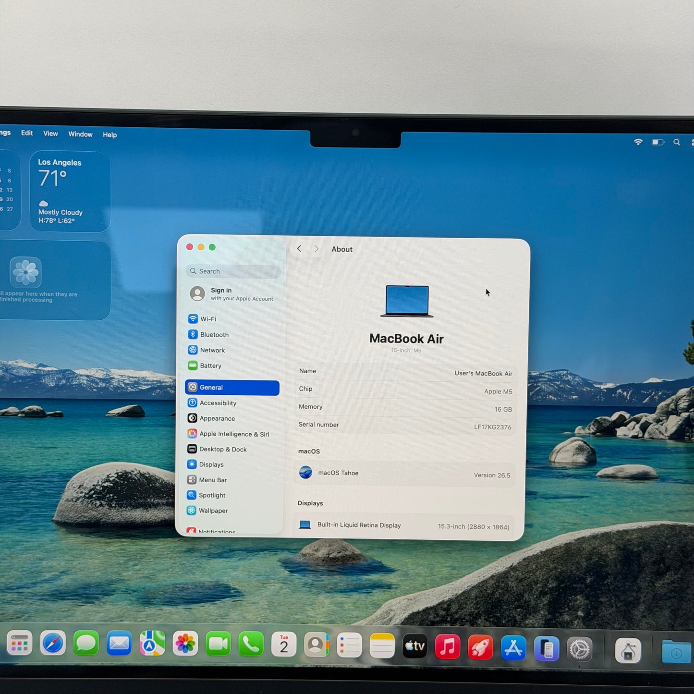Viewport: 694px width, 694px height.
Task: Click the Photos flower icon in desktop widget
Action: click(x=26, y=272)
